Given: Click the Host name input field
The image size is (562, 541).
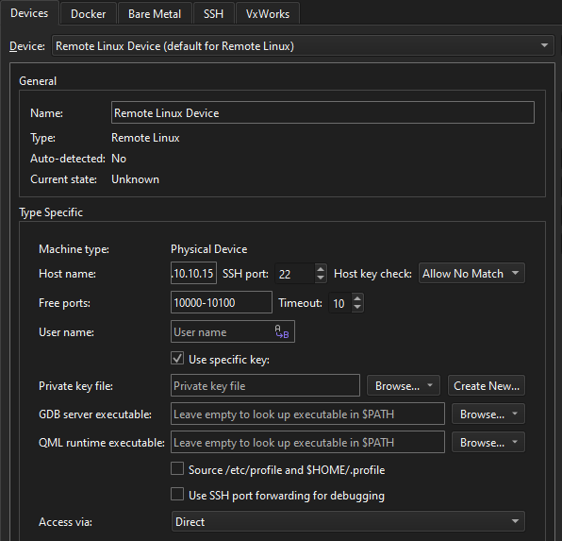Looking at the screenshot, I should pos(193,274).
